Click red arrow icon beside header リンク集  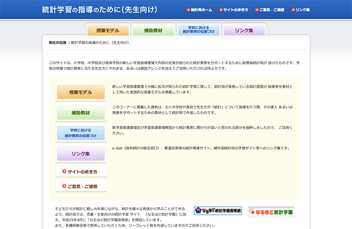293,10
